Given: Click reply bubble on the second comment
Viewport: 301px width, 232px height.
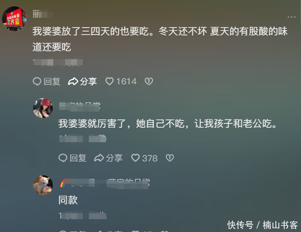Looking at the screenshot, I should 63,158.
